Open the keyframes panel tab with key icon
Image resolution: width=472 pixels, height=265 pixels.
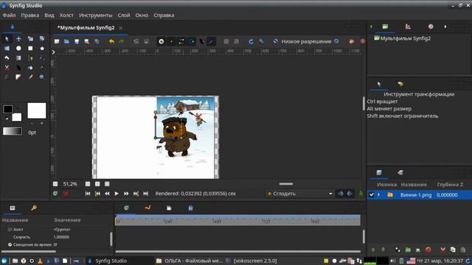click(34, 208)
